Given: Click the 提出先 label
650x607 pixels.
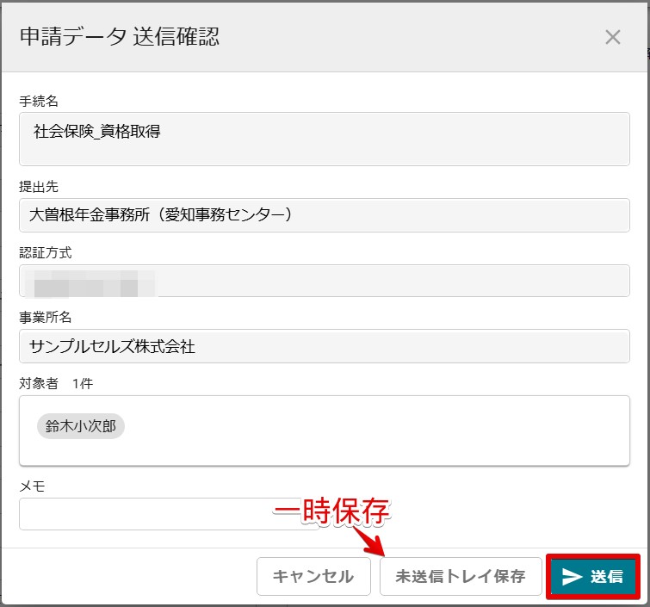Looking at the screenshot, I should (x=39, y=187).
